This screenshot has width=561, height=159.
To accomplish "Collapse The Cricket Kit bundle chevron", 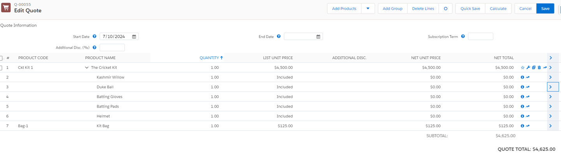I will pyautogui.click(x=86, y=68).
